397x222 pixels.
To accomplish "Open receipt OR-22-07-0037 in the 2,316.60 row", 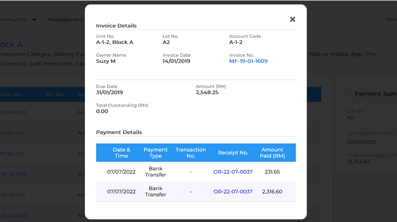I will [x=233, y=192].
